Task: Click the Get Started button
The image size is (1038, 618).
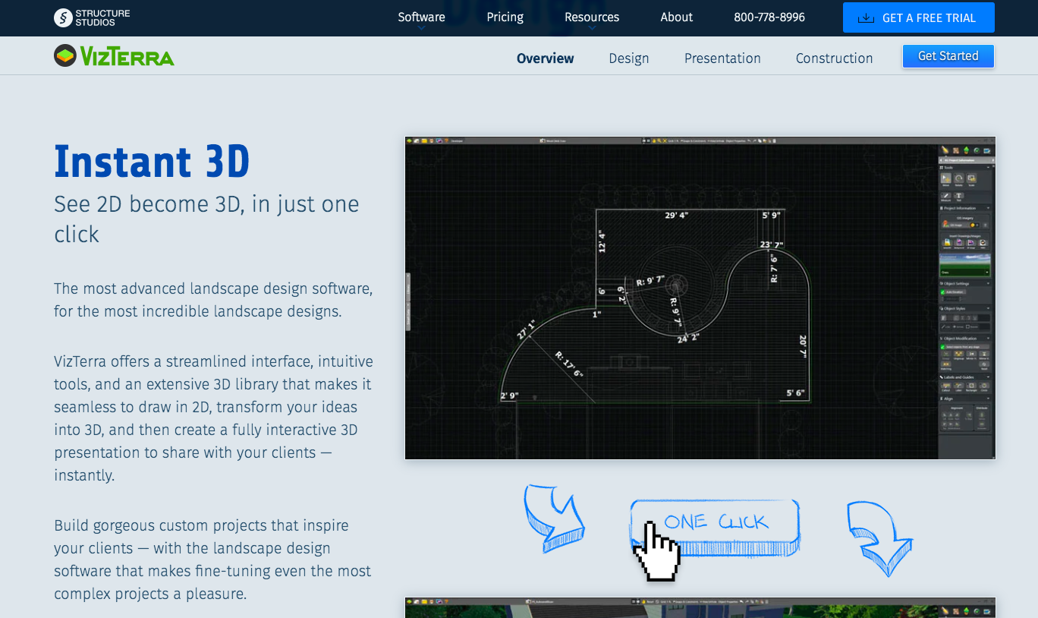Action: pos(948,56)
